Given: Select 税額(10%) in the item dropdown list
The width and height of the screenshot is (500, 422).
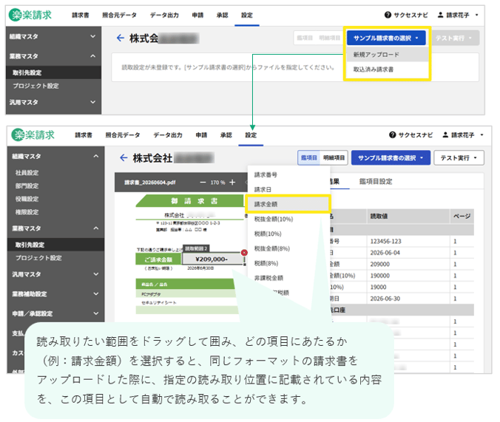Looking at the screenshot, I should [288, 234].
